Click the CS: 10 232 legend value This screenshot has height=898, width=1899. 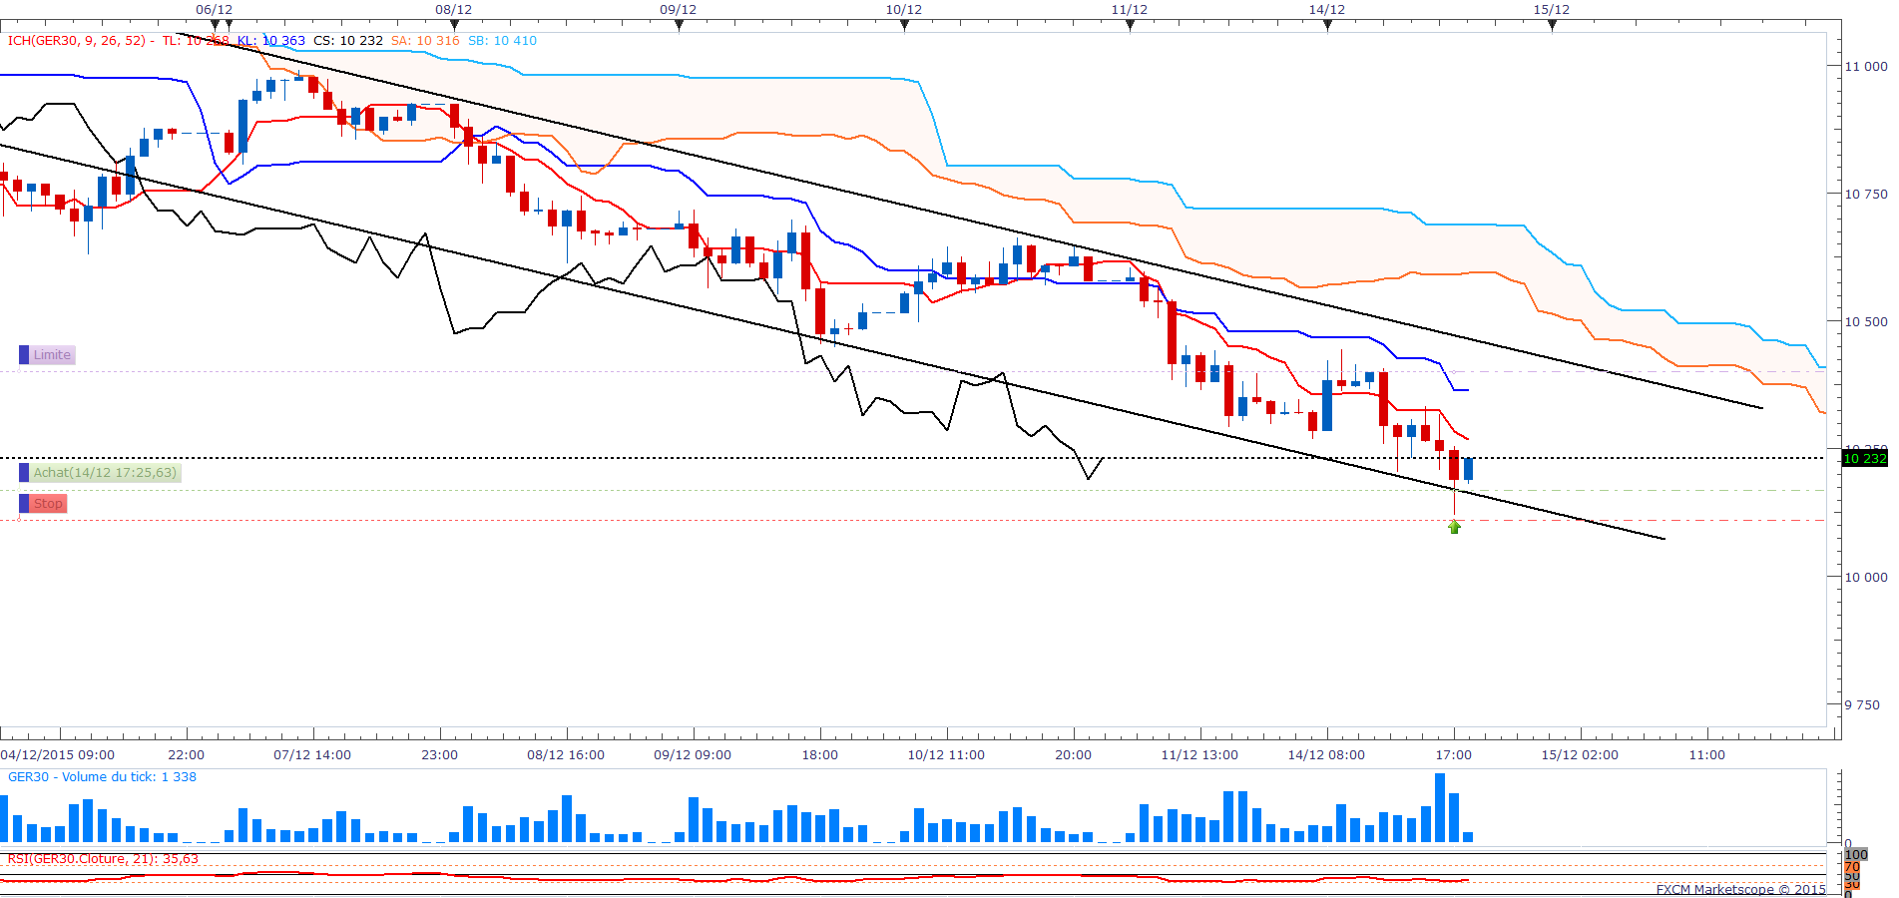(x=348, y=41)
